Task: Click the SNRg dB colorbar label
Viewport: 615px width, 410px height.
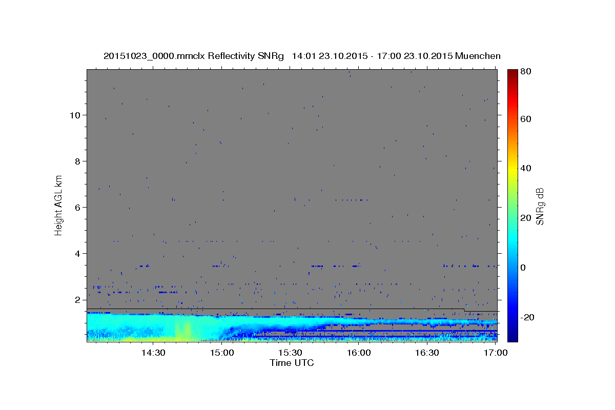Action: [540, 206]
